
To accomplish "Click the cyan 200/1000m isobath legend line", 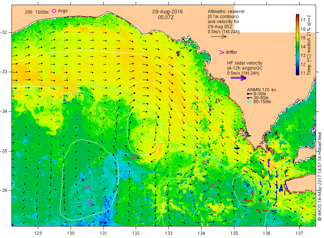I will tap(30, 16).
